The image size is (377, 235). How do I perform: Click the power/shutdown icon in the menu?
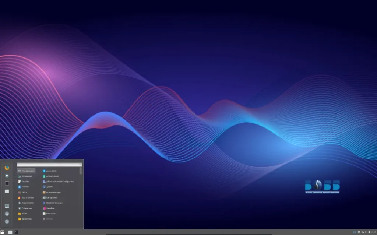coord(7,221)
